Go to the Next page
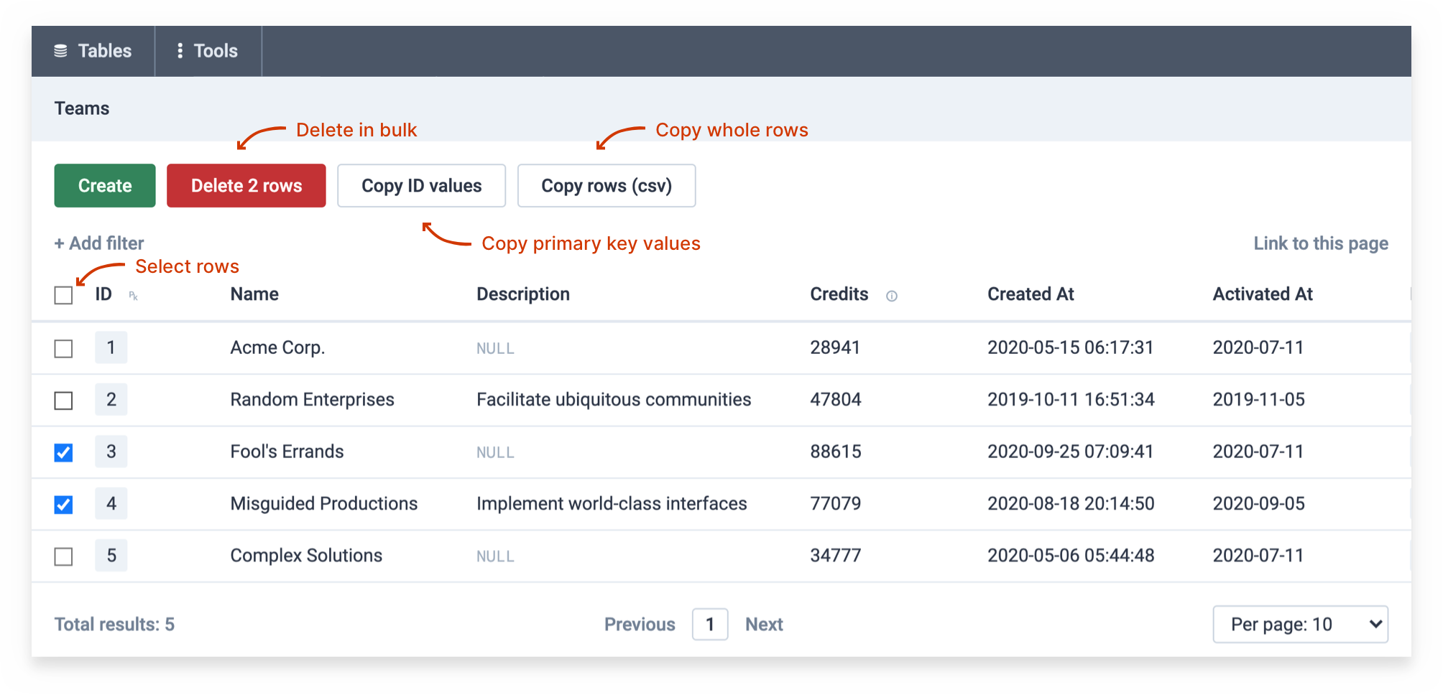Viewport: 1443px width, 695px height. click(764, 624)
